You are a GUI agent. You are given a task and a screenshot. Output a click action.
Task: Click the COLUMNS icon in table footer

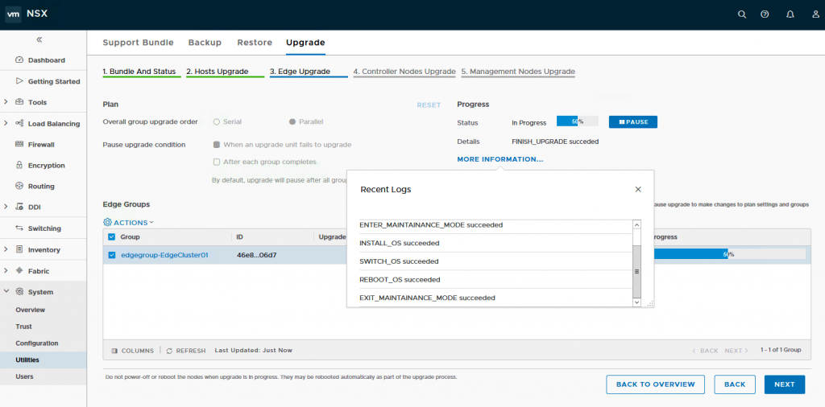coord(114,350)
